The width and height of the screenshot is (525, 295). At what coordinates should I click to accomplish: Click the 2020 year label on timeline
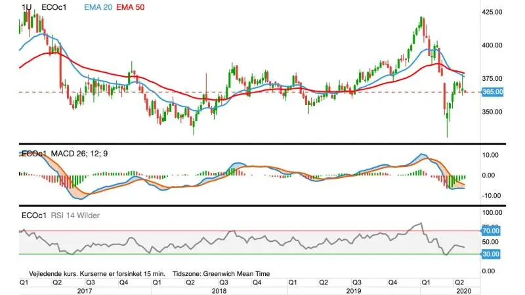pyautogui.click(x=463, y=291)
